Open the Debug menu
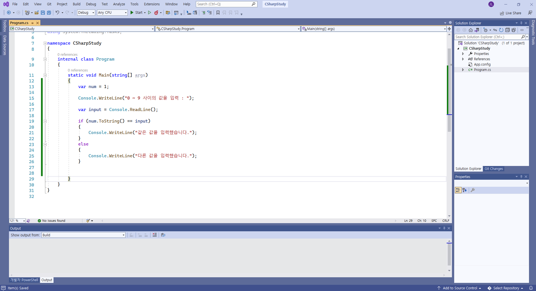Viewport: 536px width, 291px height. point(91,4)
